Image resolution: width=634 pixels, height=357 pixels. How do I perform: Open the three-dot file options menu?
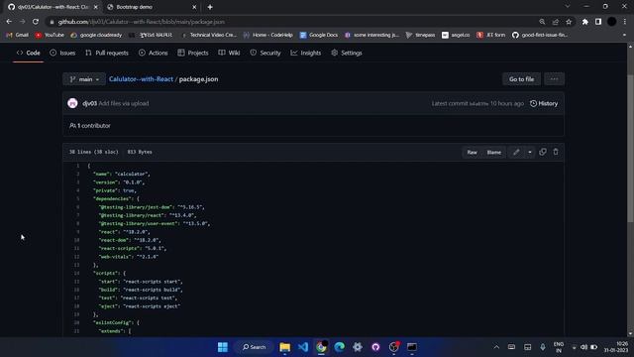pos(554,79)
